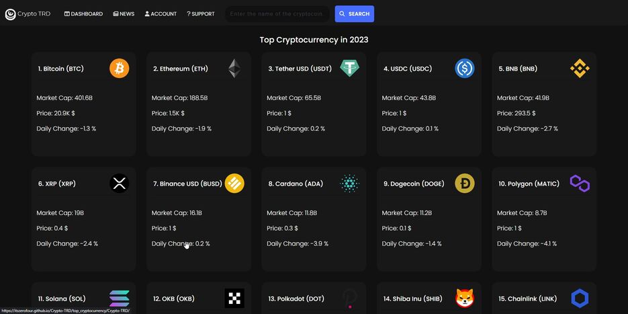The image size is (628, 314).
Task: Go to the News page
Action: pyautogui.click(x=124, y=14)
